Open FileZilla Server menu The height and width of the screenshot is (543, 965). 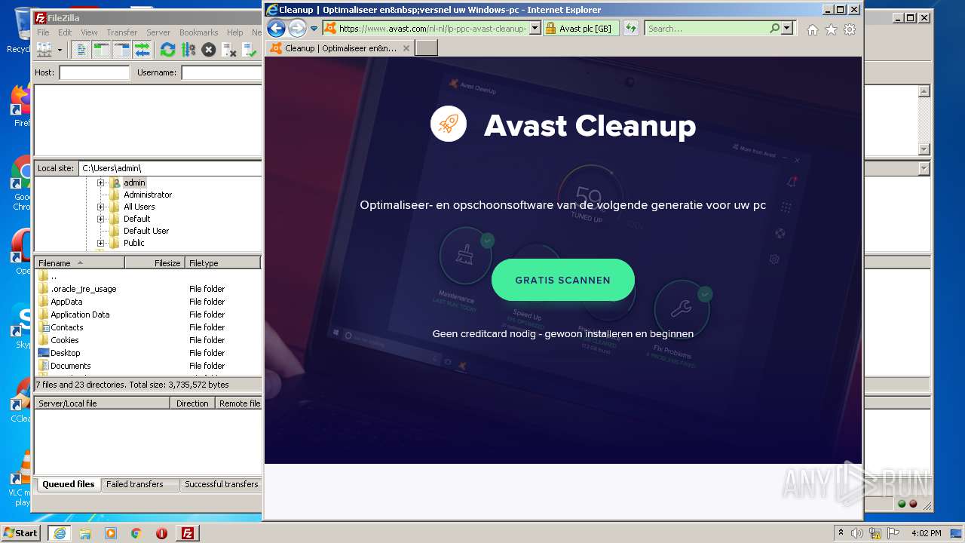click(x=158, y=32)
